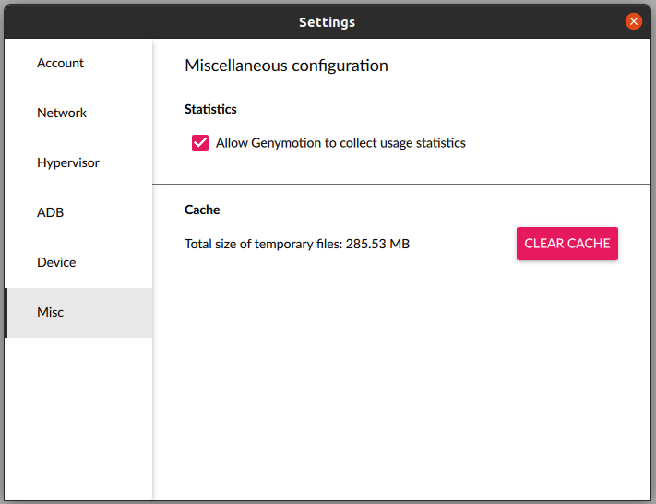Click the 'Allow Genymotion to collect usage statistics' label
Viewport: 656px width, 504px height.
[x=340, y=143]
